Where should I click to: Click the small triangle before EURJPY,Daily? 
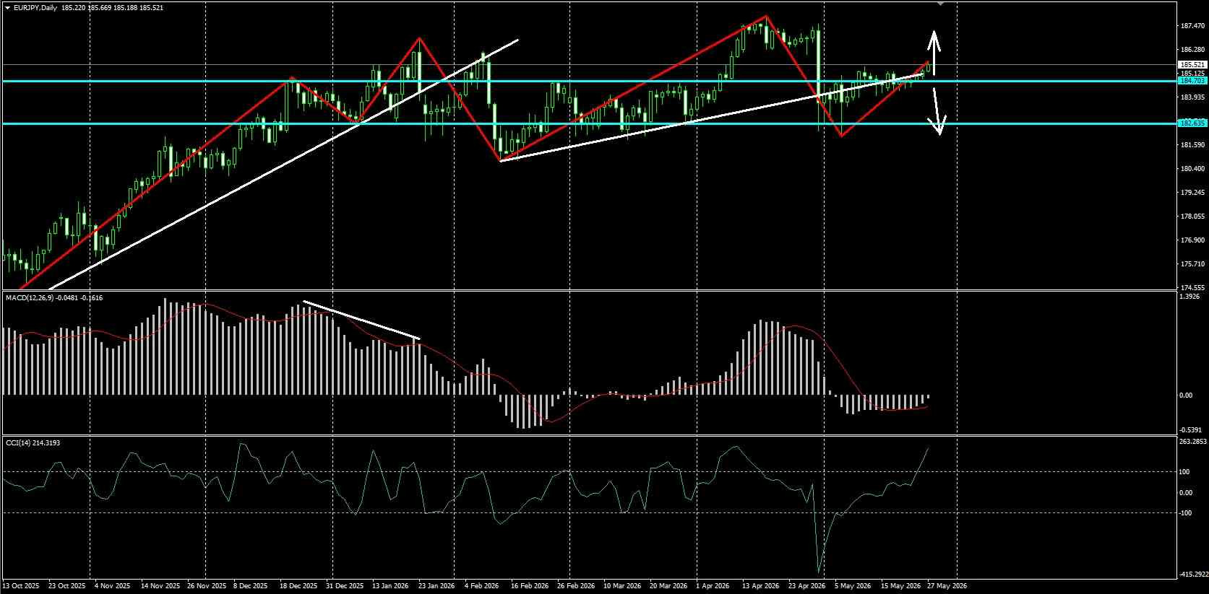[7, 8]
